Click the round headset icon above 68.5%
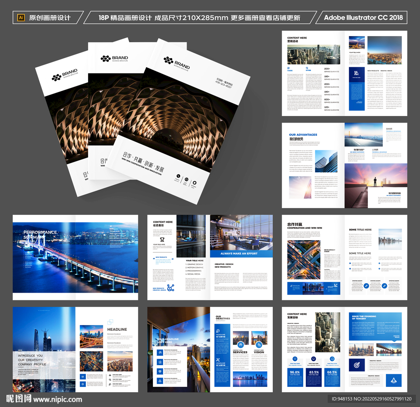Image resolution: width=420 pixels, height=407 pixels. pos(332,359)
